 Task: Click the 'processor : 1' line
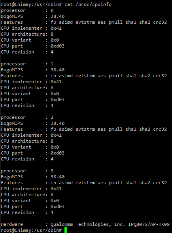click(x=27, y=64)
